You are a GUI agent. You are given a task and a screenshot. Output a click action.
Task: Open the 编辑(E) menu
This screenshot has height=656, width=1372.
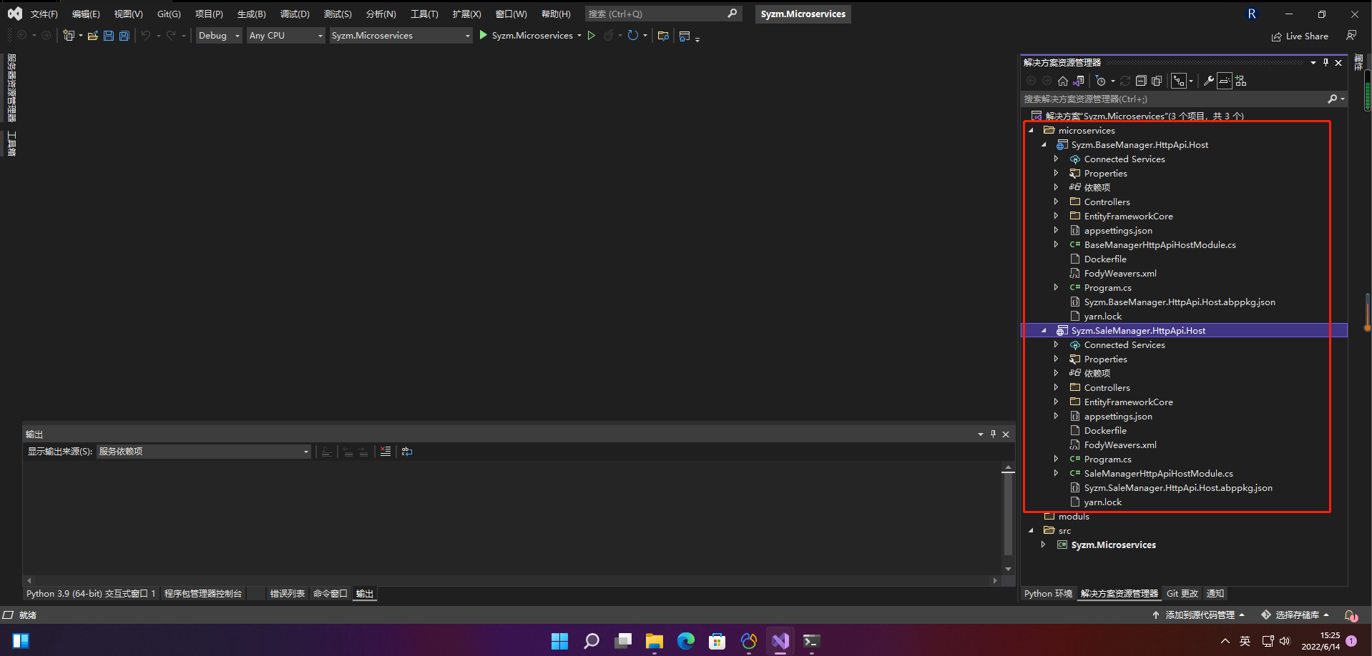tap(86, 14)
